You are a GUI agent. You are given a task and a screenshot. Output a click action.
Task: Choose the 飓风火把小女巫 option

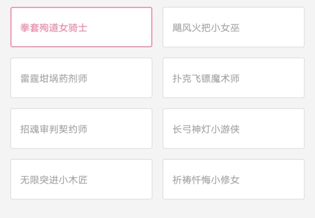[233, 27]
